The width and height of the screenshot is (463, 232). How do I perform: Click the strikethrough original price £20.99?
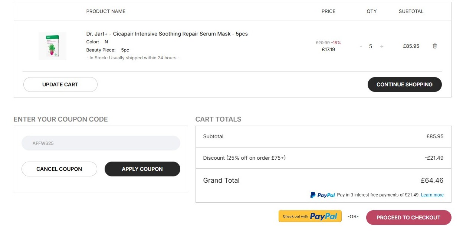(x=322, y=43)
